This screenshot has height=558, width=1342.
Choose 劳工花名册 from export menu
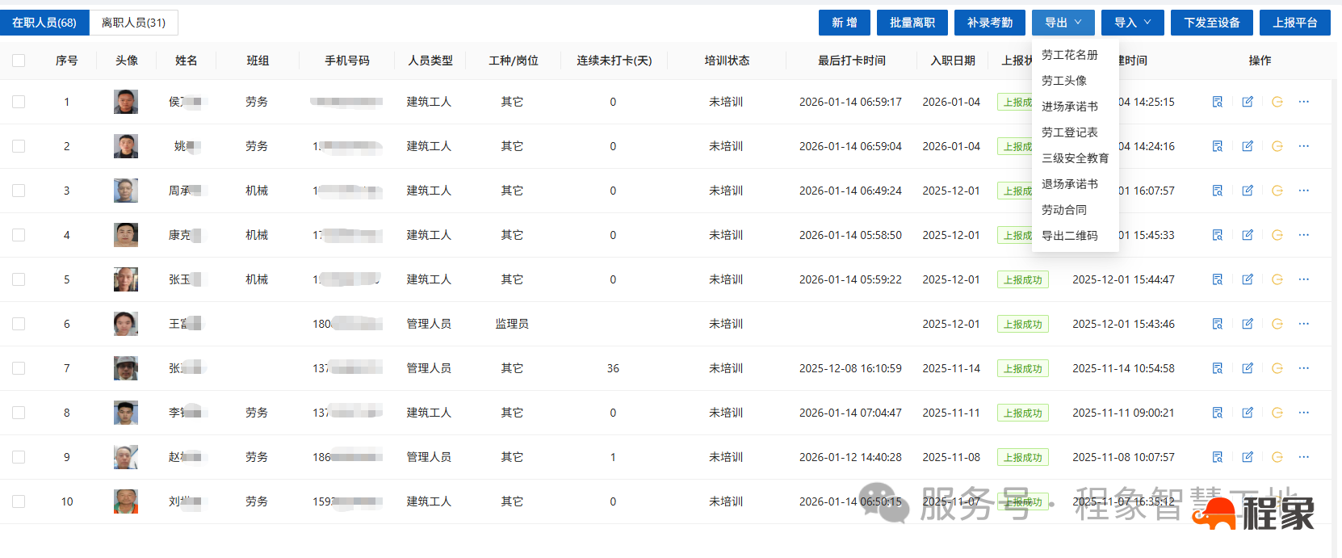pyautogui.click(x=1069, y=55)
